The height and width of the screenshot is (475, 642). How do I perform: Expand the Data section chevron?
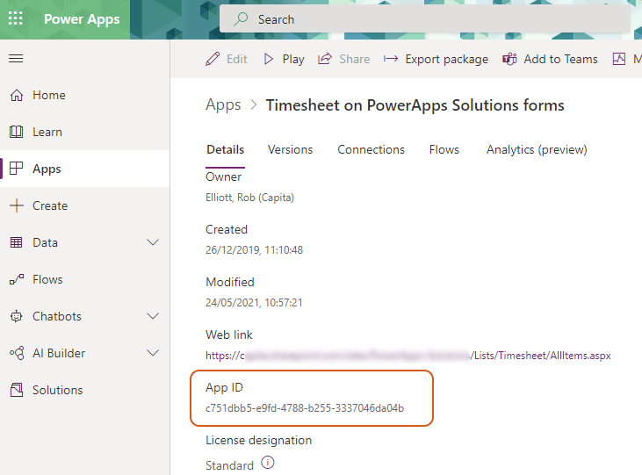[153, 242]
